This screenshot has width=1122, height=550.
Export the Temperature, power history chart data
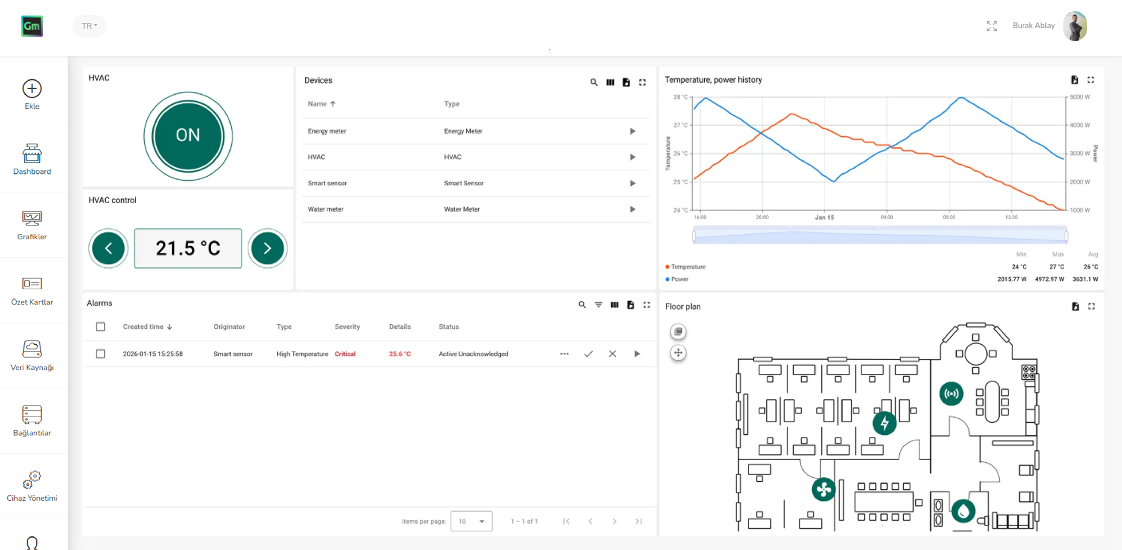tap(1075, 80)
